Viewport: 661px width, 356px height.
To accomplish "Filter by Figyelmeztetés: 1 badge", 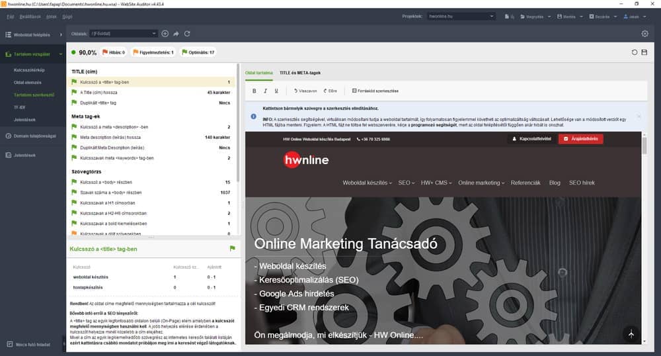I will (153, 52).
